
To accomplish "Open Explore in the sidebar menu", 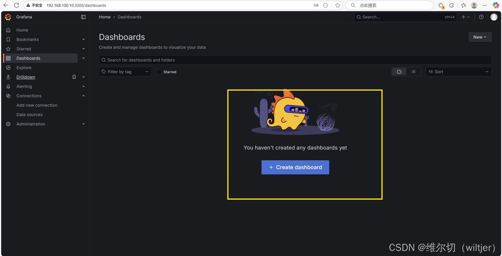I will click(24, 68).
